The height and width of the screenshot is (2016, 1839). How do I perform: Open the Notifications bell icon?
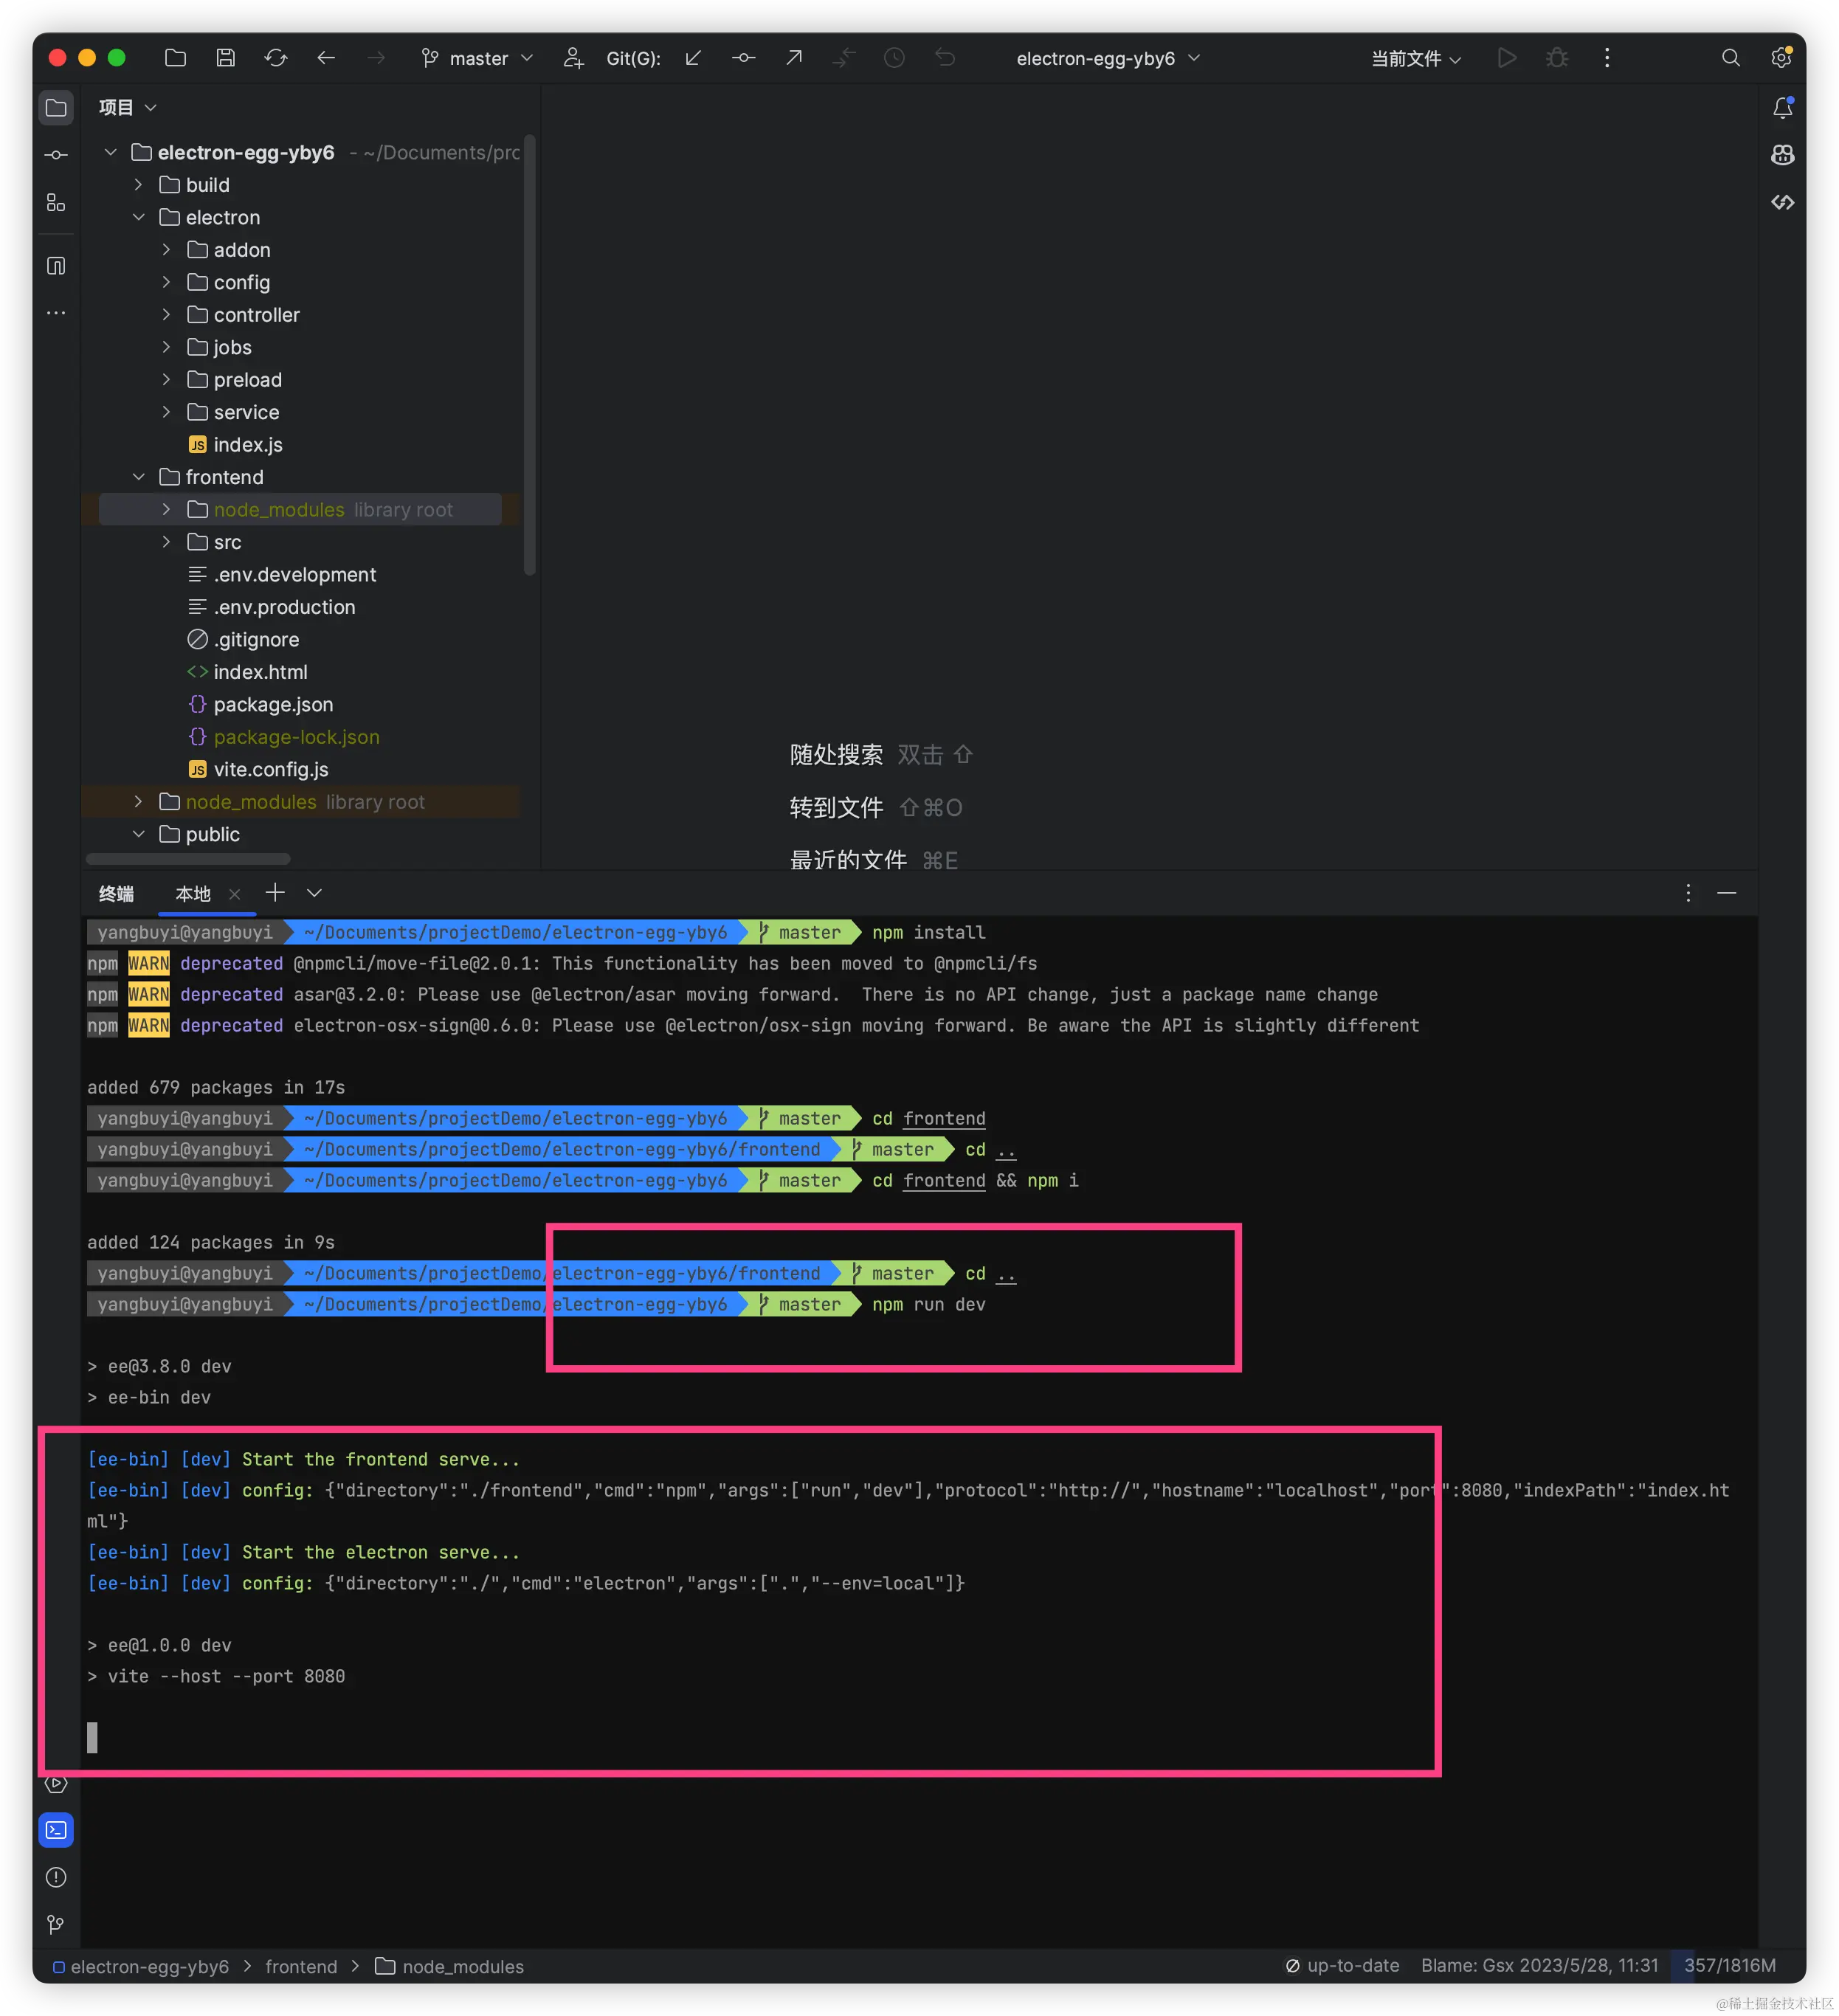[1782, 108]
